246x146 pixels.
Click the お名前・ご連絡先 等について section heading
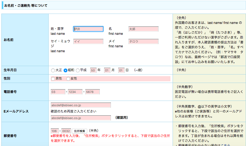click(x=26, y=6)
